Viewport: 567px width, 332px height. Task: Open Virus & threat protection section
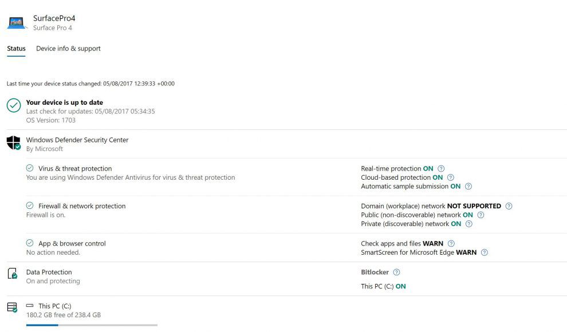pos(75,168)
